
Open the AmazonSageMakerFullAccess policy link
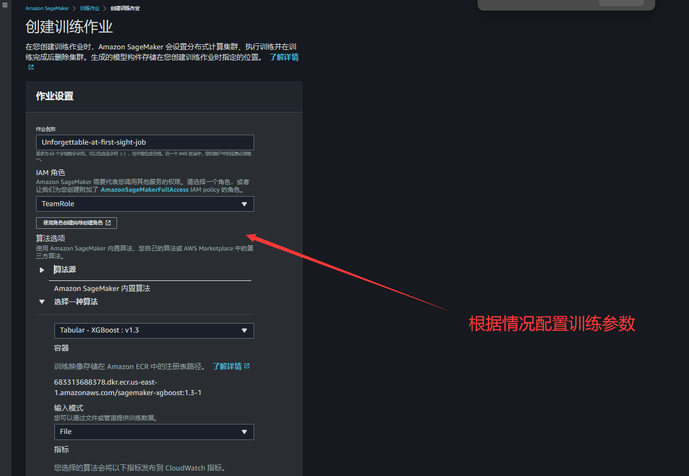coord(144,190)
